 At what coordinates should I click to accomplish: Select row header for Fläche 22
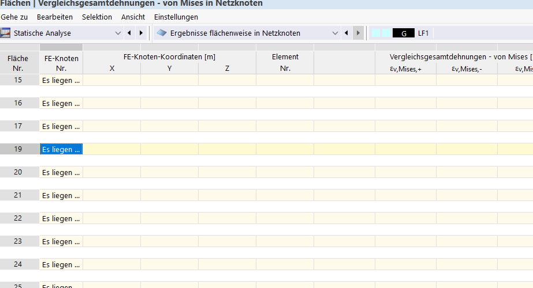coord(18,218)
